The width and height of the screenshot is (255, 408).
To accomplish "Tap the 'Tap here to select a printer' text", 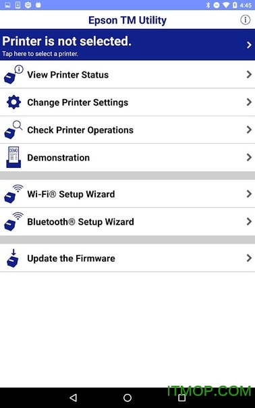I will 40,54.
